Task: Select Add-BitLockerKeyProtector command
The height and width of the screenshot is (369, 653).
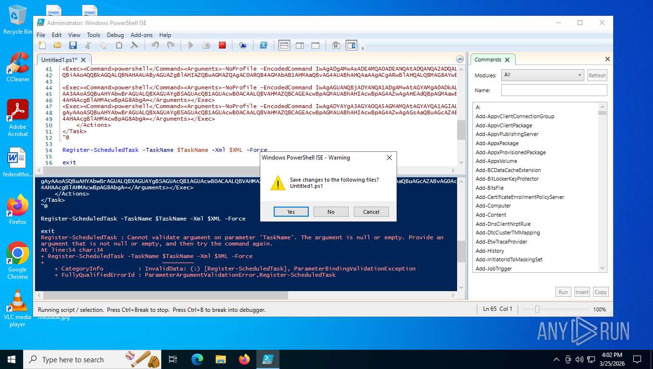Action: click(x=507, y=179)
